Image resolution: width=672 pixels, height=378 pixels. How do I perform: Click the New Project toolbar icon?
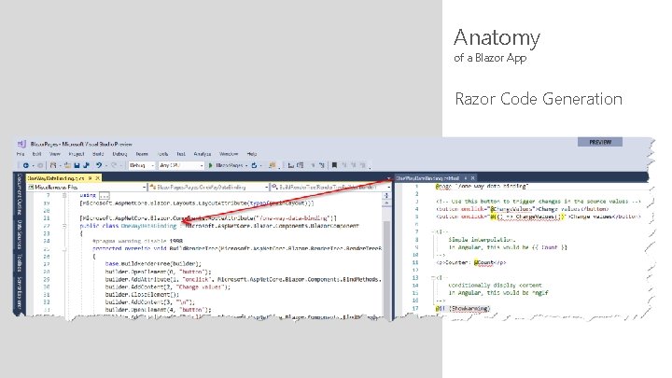pos(53,165)
